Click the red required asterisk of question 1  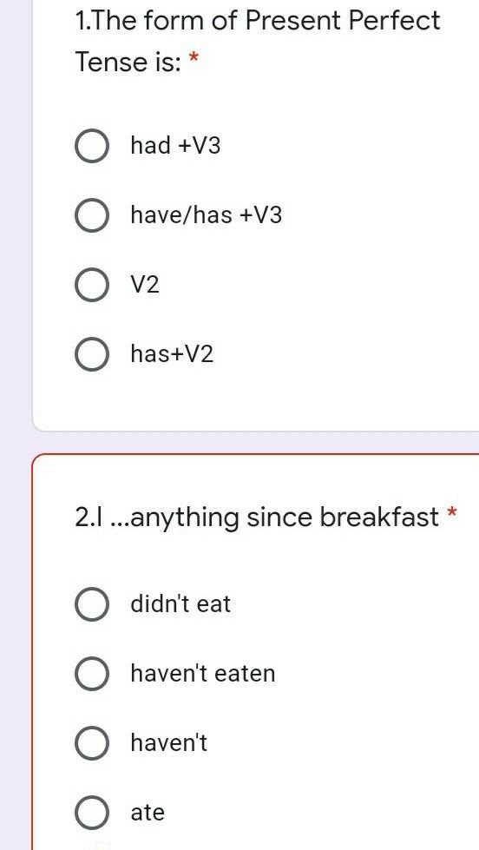pos(194,57)
